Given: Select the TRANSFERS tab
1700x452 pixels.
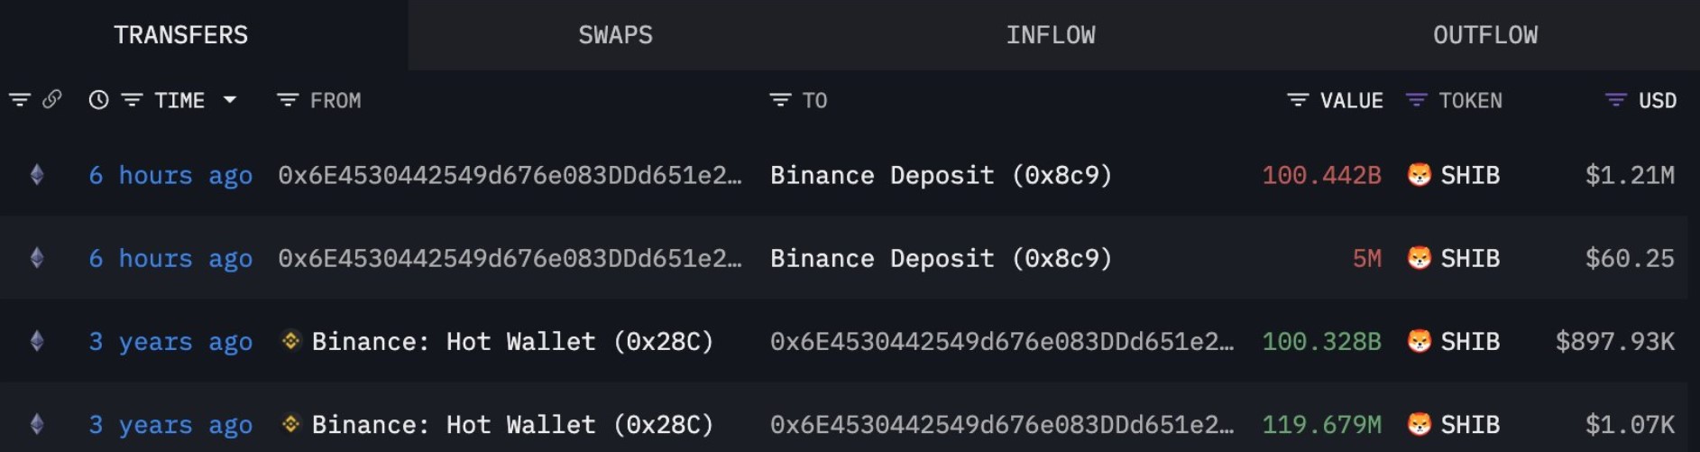Looking at the screenshot, I should [180, 35].
